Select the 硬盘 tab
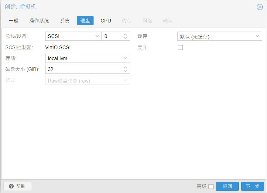This screenshot has width=267, height=193. (85, 21)
